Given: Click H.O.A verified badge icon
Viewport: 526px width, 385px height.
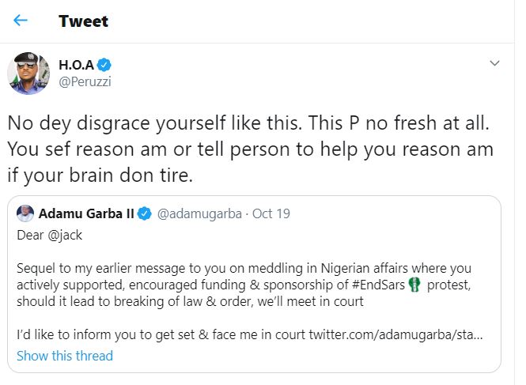Looking at the screenshot, I should [x=103, y=64].
